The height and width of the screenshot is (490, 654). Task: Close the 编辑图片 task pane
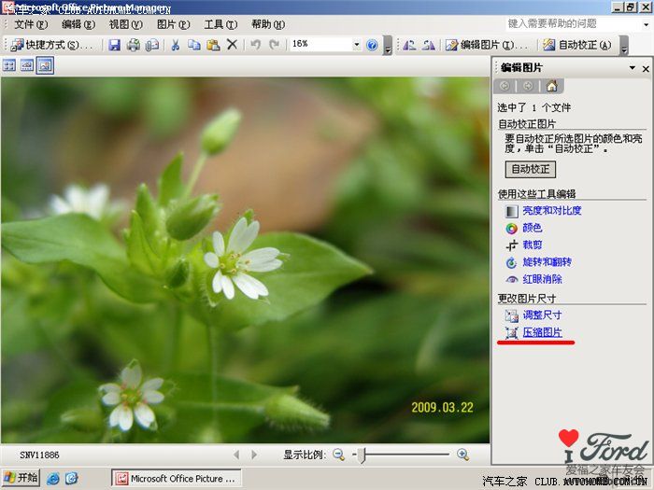646,68
